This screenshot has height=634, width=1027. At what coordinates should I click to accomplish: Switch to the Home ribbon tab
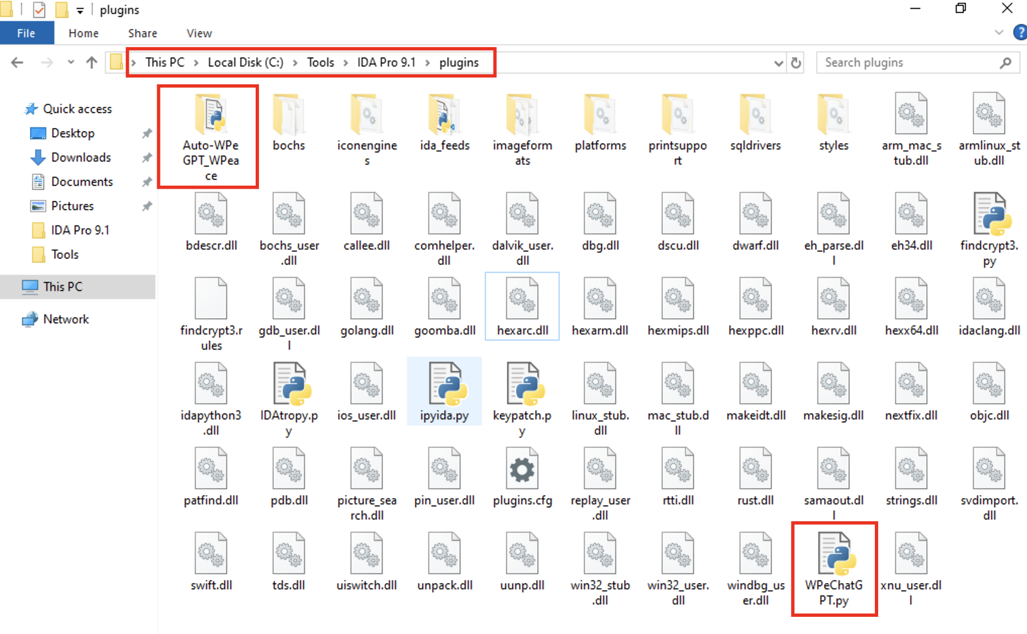(84, 33)
